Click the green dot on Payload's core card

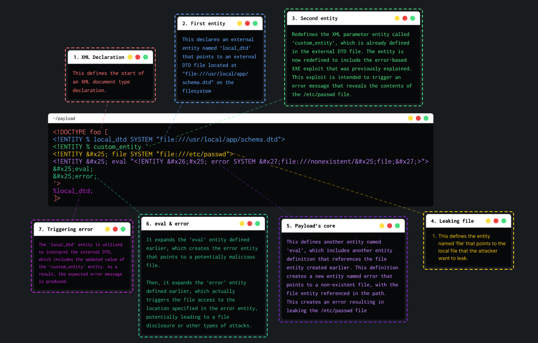397,226
